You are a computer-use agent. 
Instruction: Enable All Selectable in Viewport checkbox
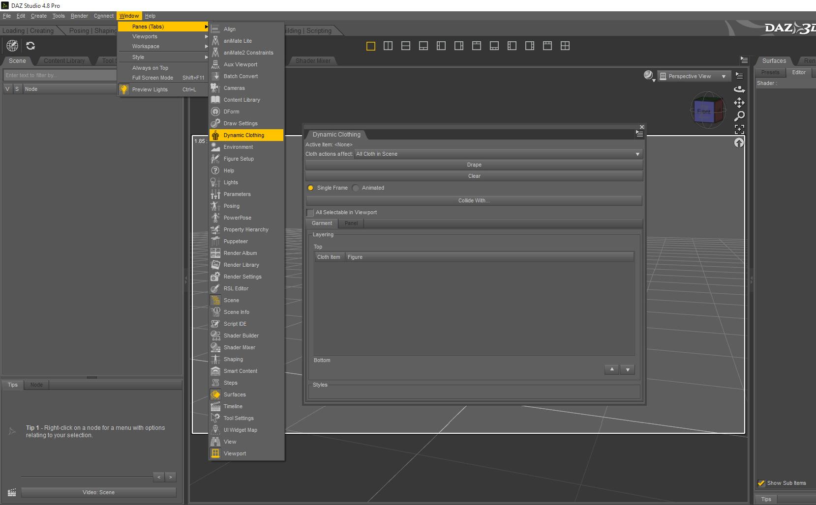click(310, 213)
